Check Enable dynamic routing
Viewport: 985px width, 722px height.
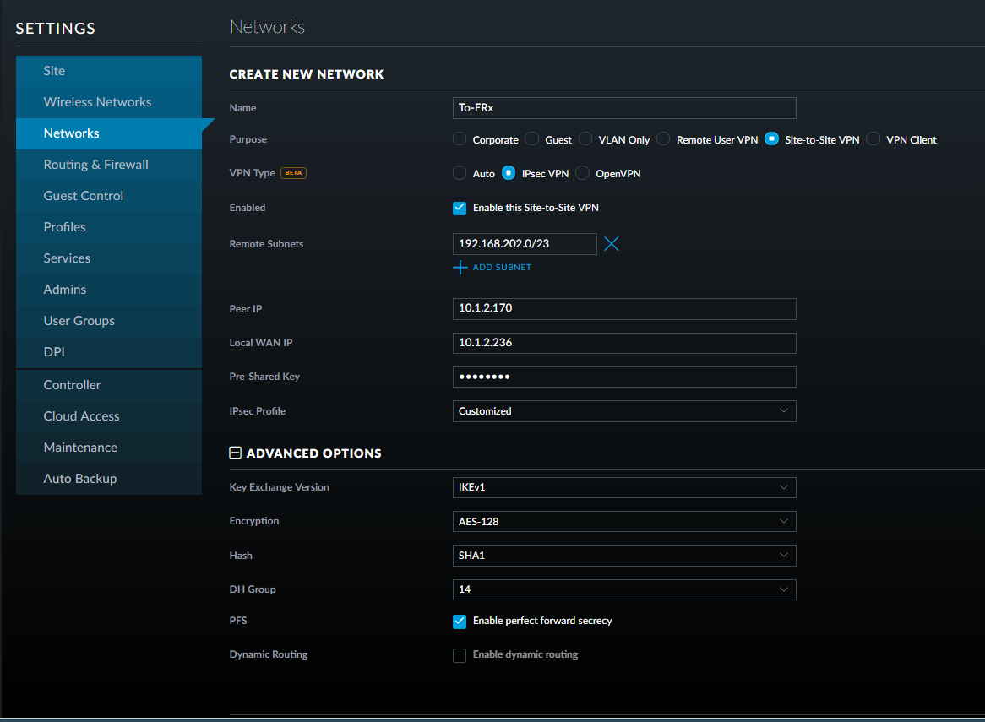[460, 654]
